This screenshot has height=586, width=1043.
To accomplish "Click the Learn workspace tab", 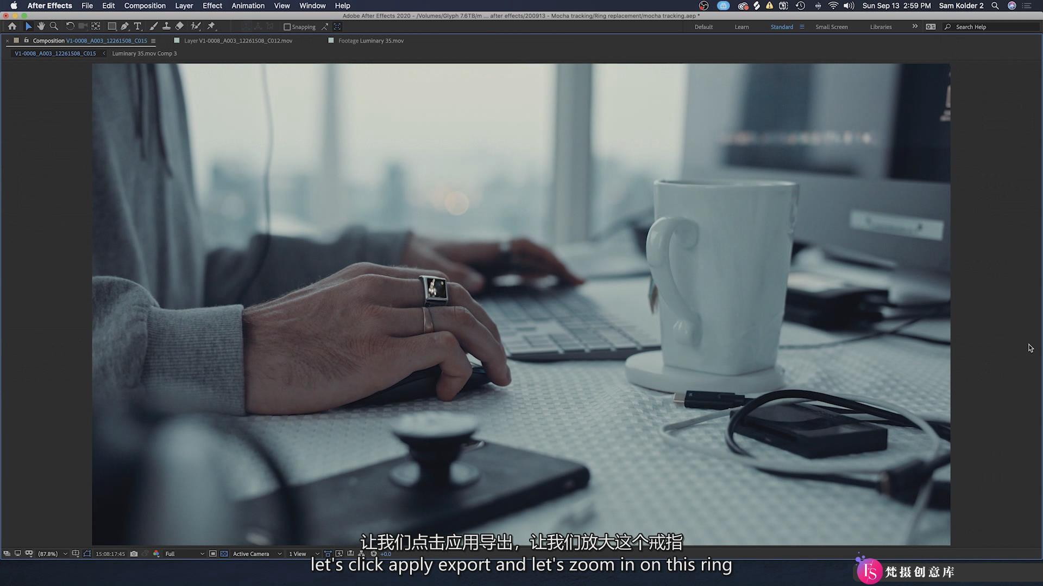I will coord(742,27).
